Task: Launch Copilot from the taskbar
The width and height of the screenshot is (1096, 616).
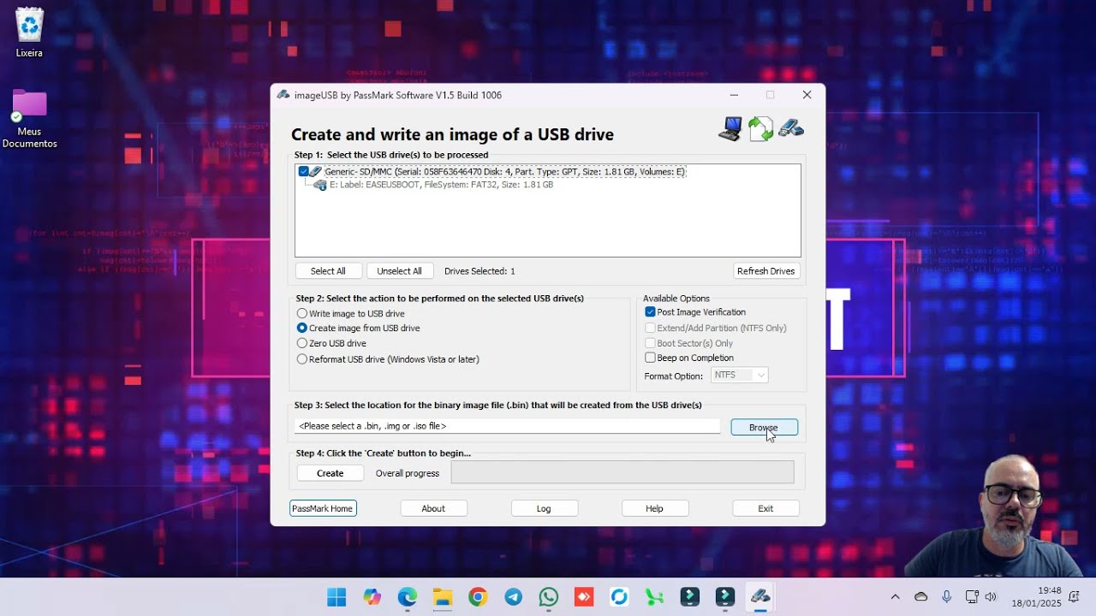Action: point(372,597)
